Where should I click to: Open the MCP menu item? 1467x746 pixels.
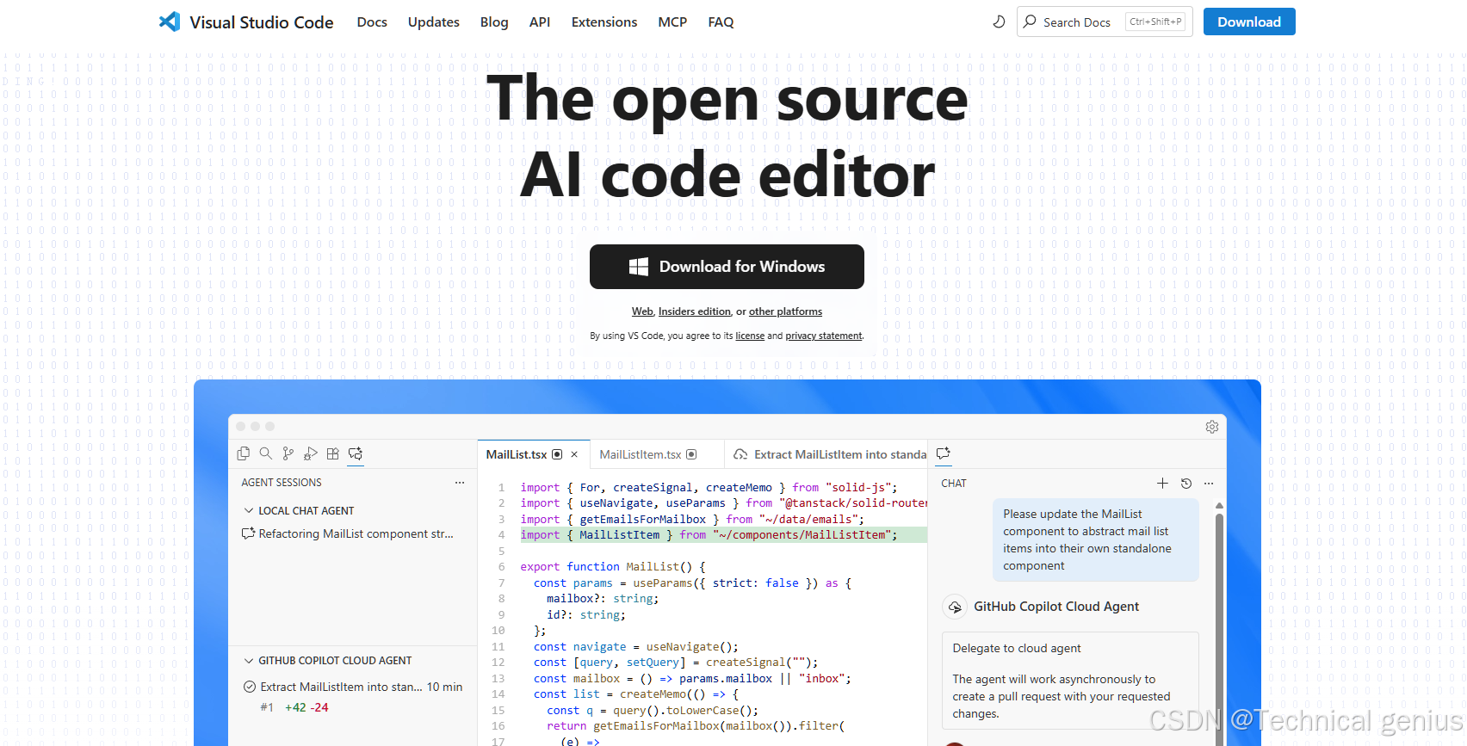672,22
